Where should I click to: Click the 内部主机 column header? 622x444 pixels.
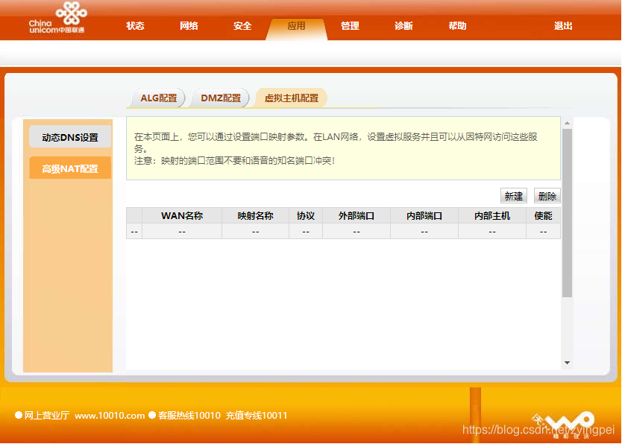(492, 216)
